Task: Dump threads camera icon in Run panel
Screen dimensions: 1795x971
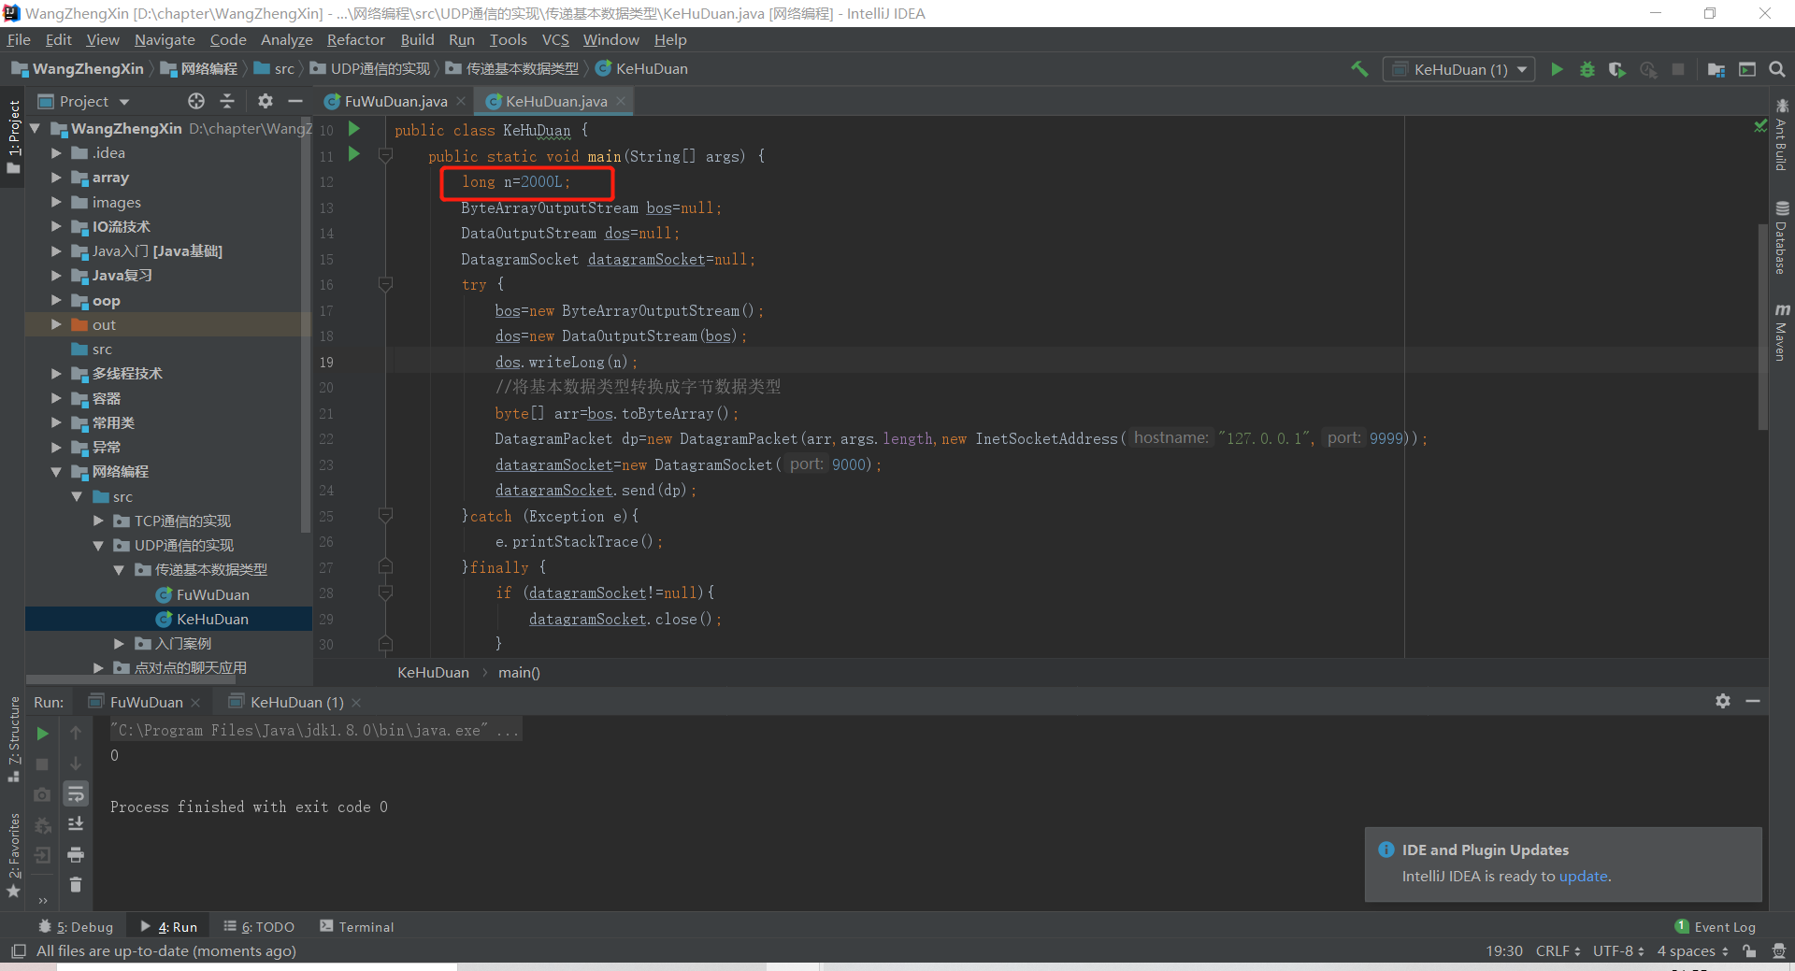Action: pyautogui.click(x=42, y=794)
